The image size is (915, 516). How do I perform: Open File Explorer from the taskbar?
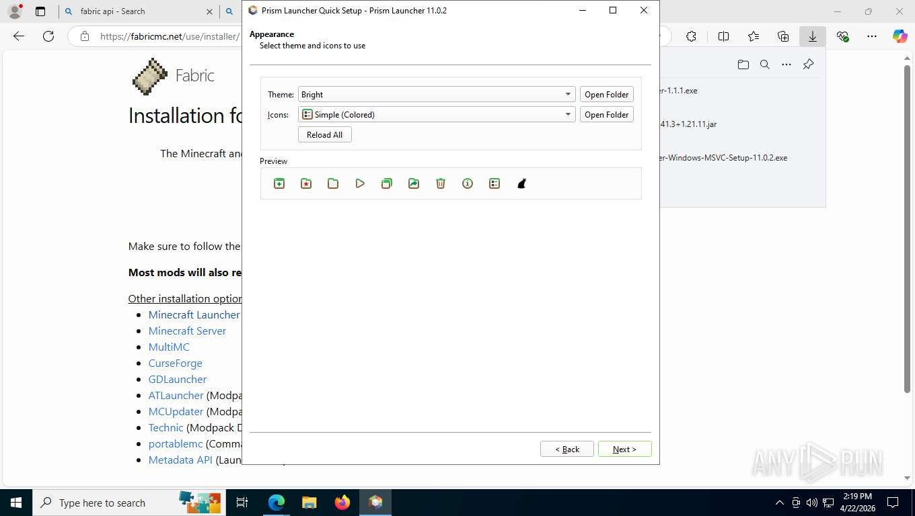309,503
